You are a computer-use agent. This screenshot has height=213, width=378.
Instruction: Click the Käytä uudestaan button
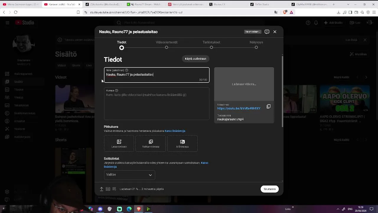click(195, 59)
